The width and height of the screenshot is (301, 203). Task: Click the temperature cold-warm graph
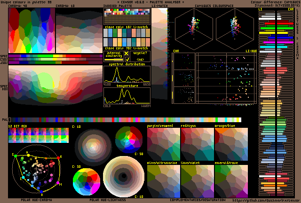[x=127, y=96]
